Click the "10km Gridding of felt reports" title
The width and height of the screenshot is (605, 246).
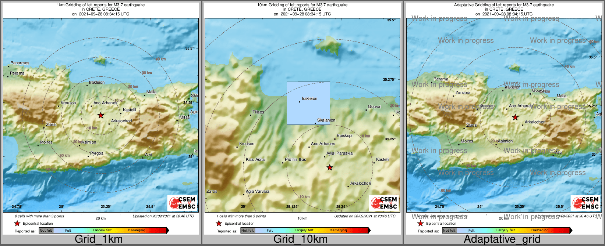(302, 5)
